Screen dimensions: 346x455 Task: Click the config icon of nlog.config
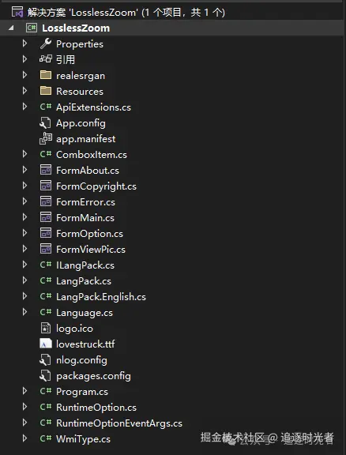(45, 360)
